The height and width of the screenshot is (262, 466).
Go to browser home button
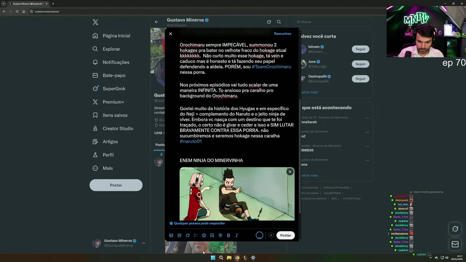[24, 11]
